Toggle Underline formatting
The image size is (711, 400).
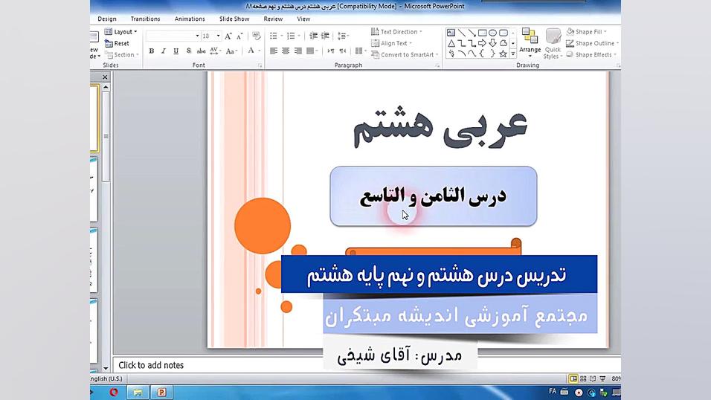pos(176,51)
